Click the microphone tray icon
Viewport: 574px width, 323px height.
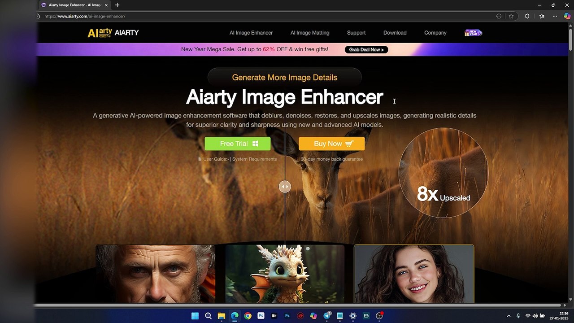tap(518, 316)
